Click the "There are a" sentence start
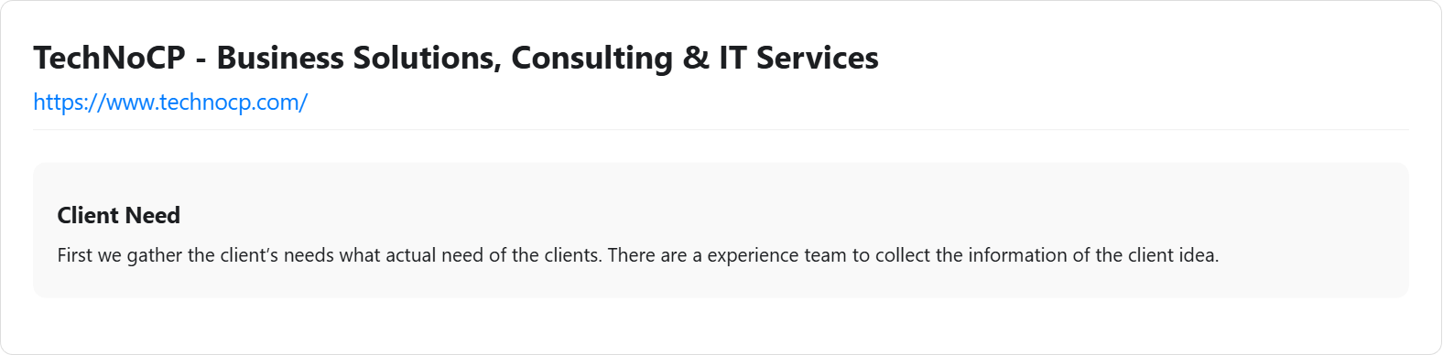Image resolution: width=1443 pixels, height=355 pixels. pos(655,255)
